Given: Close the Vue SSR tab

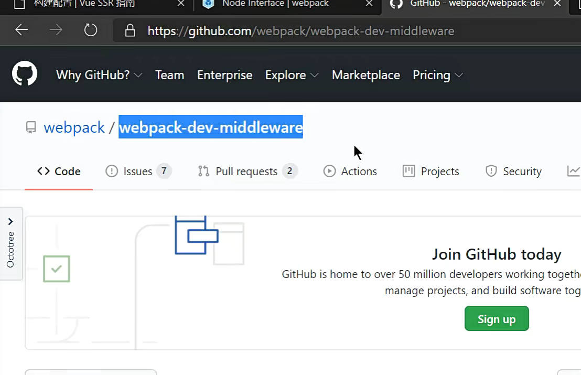Looking at the screenshot, I should (181, 4).
